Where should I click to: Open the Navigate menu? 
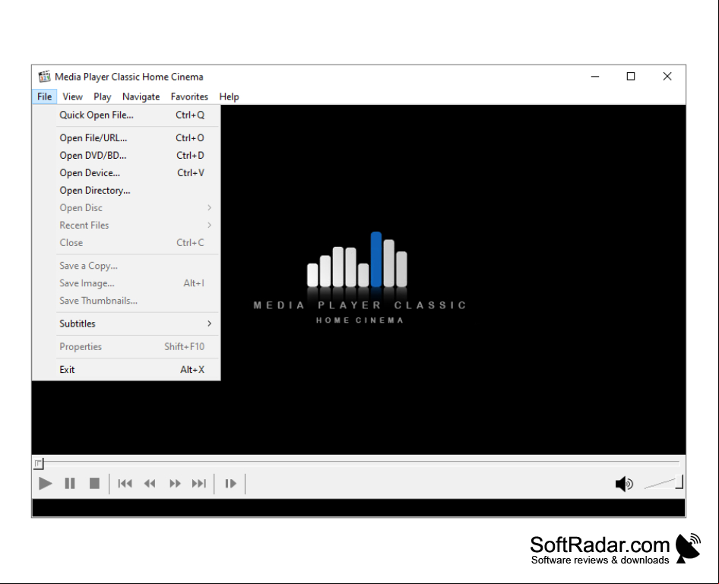point(141,96)
